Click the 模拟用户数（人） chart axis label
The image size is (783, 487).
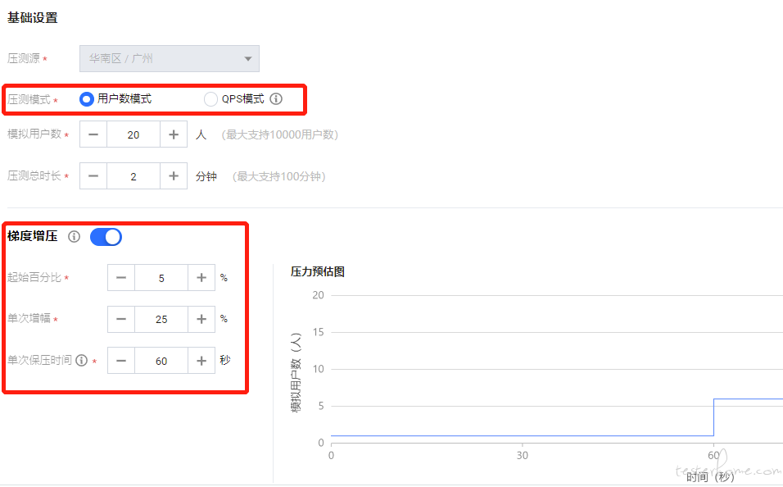tap(296, 372)
